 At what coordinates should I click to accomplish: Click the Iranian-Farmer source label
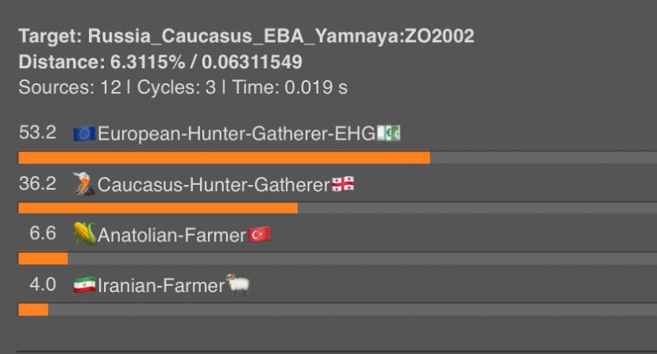tap(161, 286)
